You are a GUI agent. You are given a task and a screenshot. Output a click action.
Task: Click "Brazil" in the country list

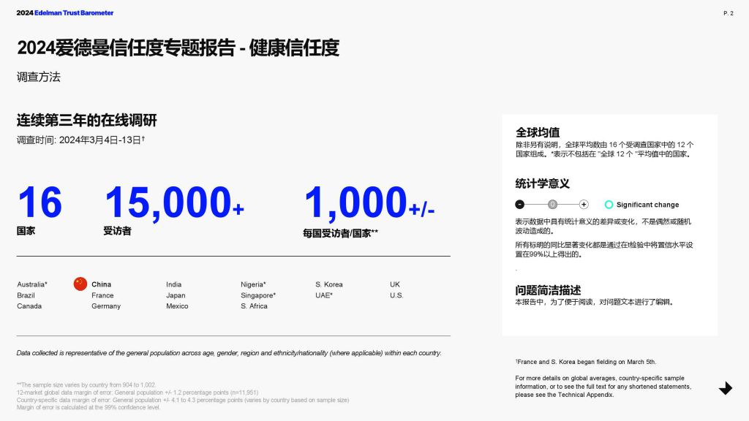26,295
